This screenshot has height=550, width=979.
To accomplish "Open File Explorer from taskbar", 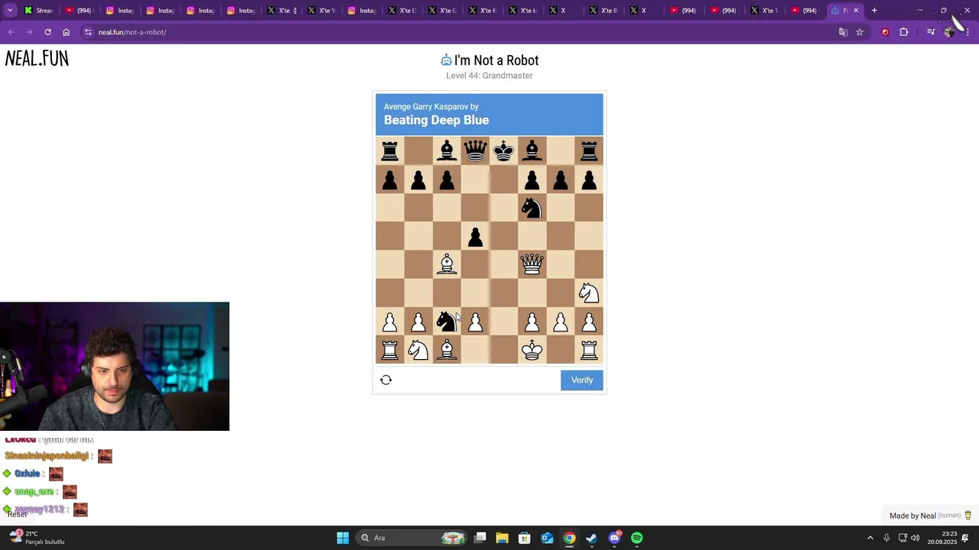I will (503, 538).
